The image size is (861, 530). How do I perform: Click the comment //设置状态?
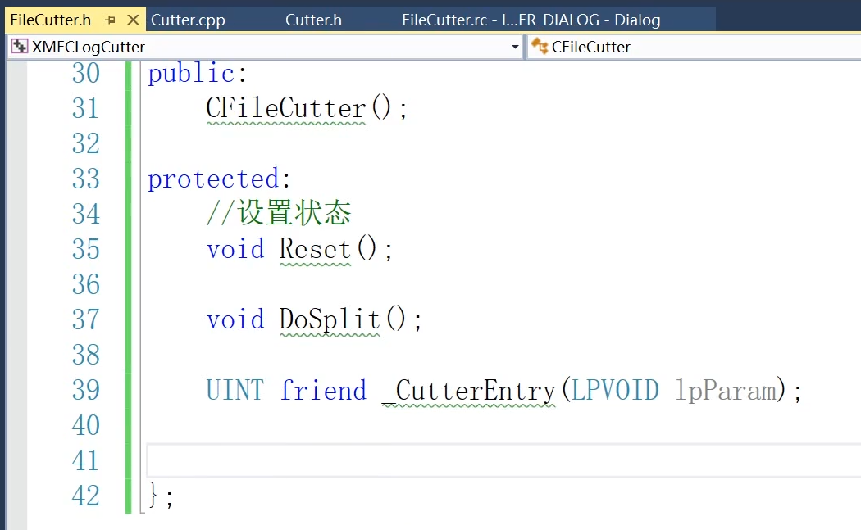279,213
